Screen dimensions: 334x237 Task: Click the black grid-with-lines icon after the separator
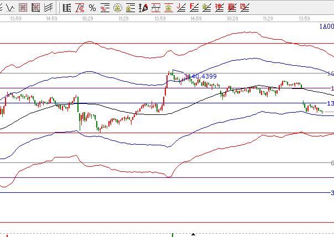(67, 8)
